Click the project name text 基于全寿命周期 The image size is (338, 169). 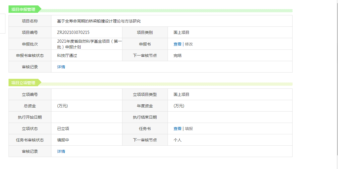pyautogui.click(x=71, y=21)
